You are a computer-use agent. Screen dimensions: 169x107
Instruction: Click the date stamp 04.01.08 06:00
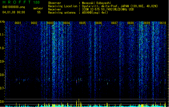(x=14, y=12)
